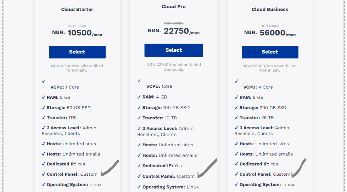Click Dedicated IP: Yes in Cloud Business
The height and width of the screenshot is (192, 347).
coord(258,164)
